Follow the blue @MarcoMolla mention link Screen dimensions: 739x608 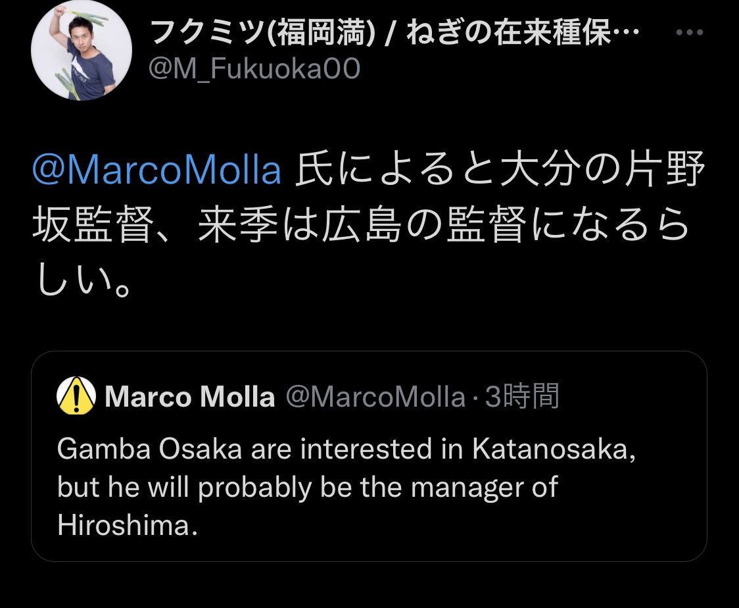(x=157, y=170)
